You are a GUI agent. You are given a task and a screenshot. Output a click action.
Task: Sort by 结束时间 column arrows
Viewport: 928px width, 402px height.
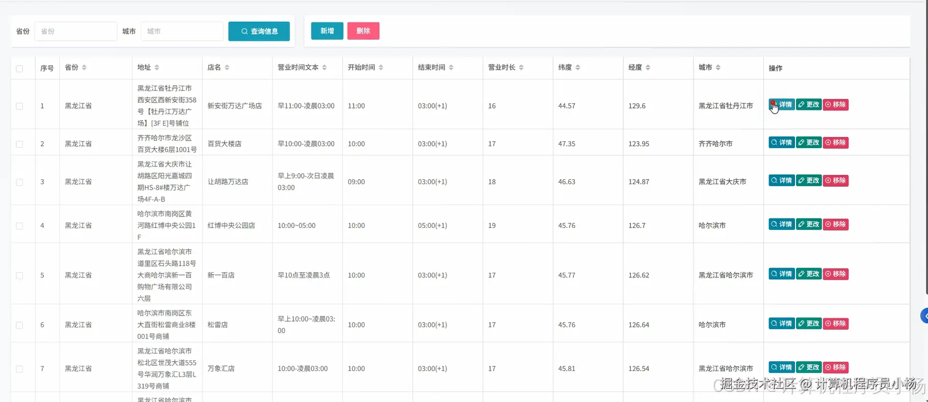coord(451,68)
